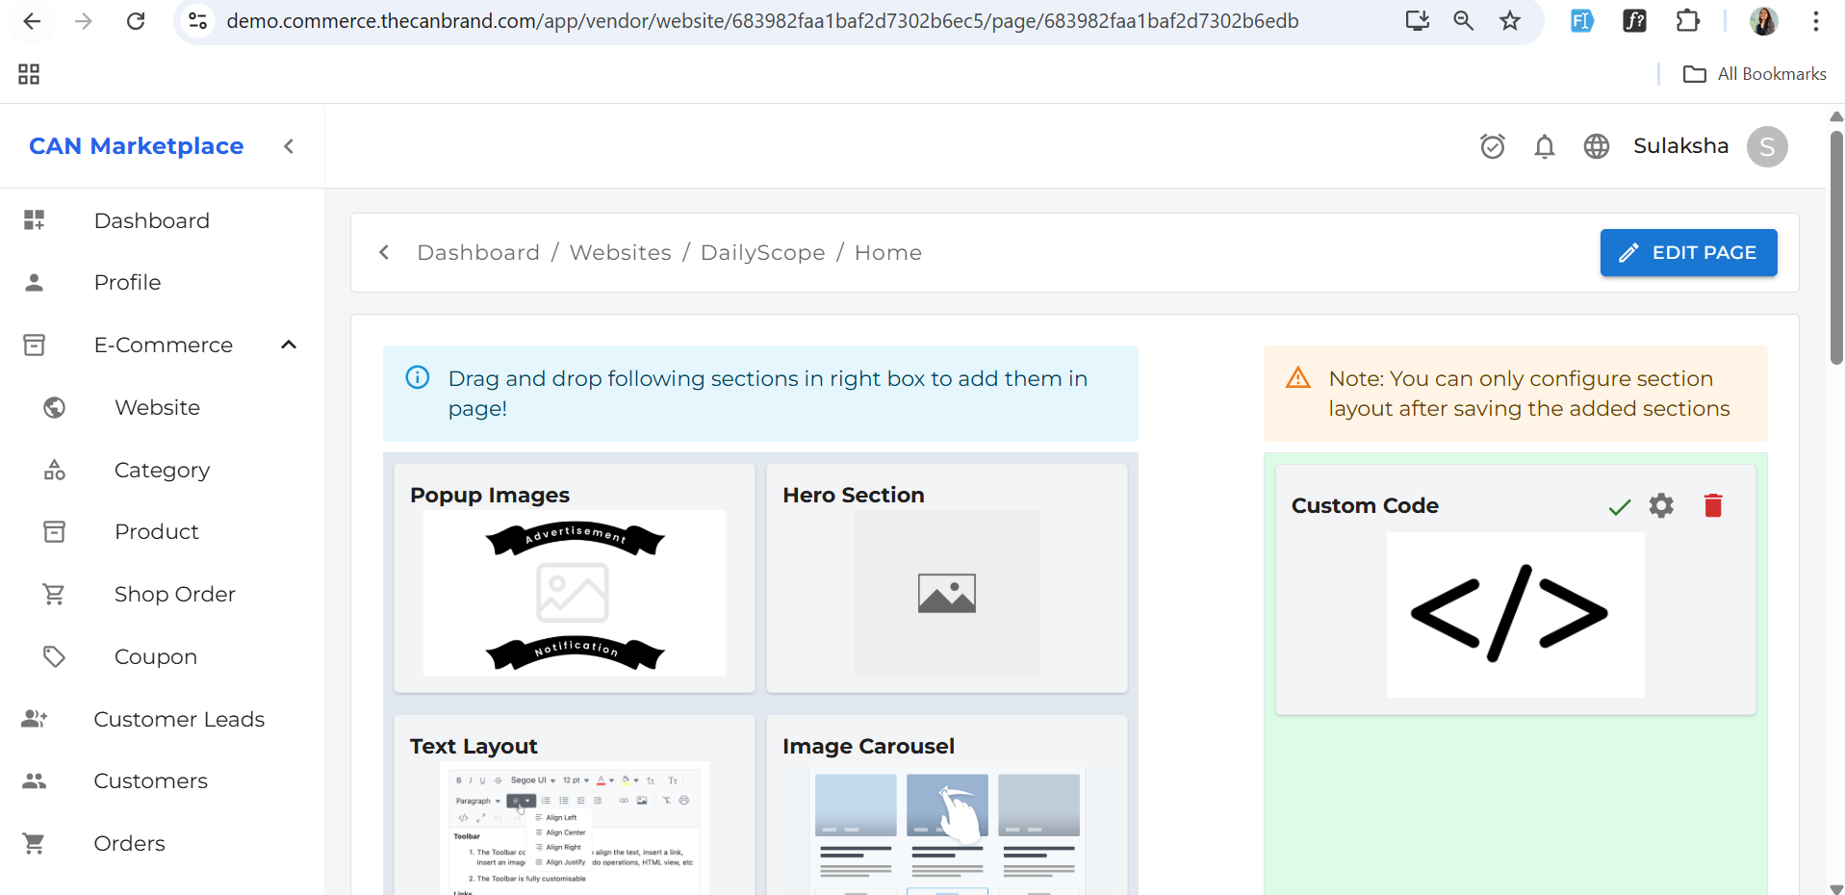Screen dimensions: 1845x895
Task: Click the Dashboard grid icon in sidebar
Action: pos(34,219)
